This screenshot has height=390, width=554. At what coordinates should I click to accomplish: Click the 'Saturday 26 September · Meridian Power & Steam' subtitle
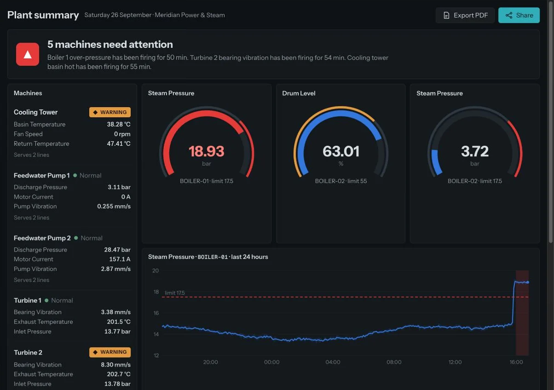point(155,15)
